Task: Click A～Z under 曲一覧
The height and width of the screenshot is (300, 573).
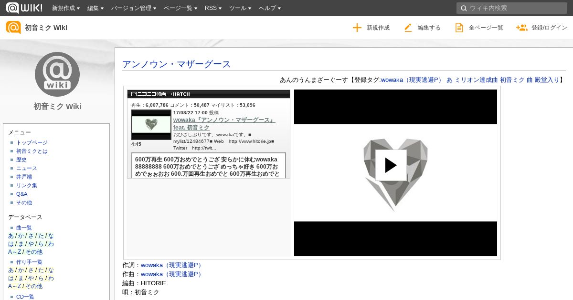Action: [x=14, y=252]
